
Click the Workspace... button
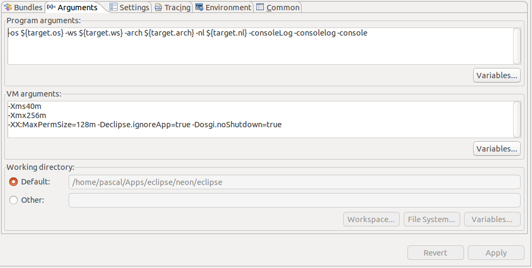(x=372, y=219)
